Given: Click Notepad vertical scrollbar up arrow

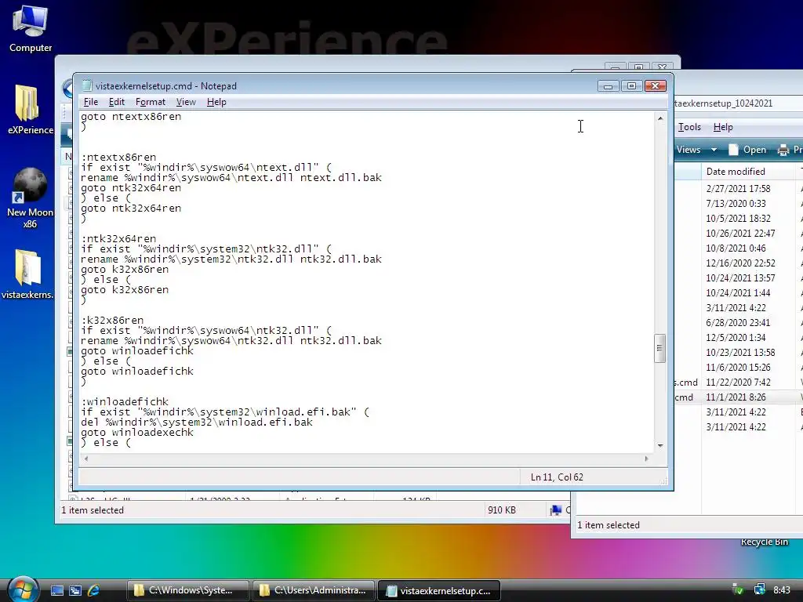Looking at the screenshot, I should click(x=660, y=118).
